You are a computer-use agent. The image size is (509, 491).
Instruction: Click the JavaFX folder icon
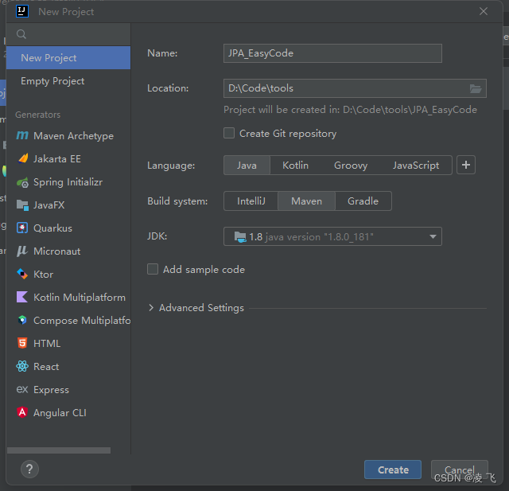tap(22, 205)
